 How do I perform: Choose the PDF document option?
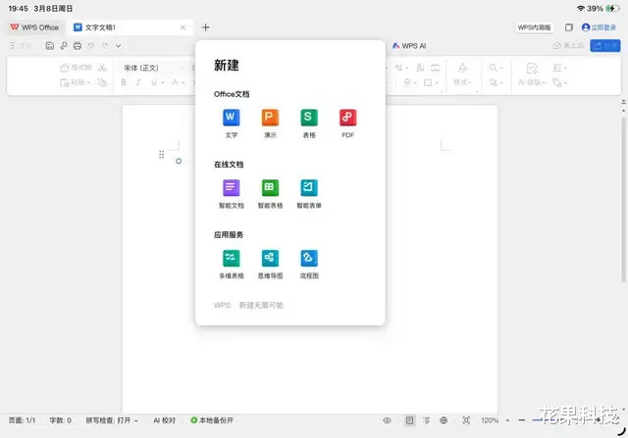[x=347, y=118]
